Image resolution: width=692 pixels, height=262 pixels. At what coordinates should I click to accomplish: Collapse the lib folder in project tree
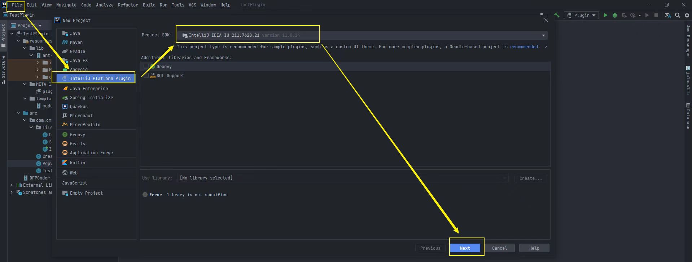tap(25, 48)
